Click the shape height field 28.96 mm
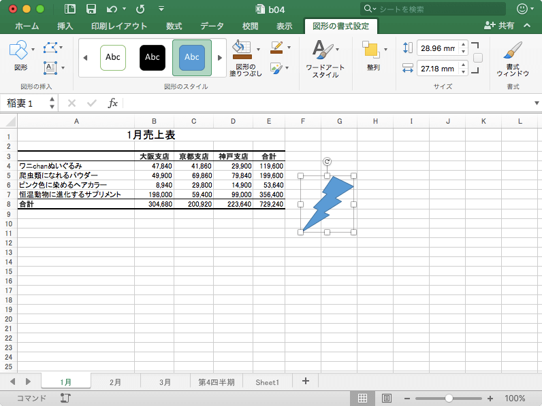 click(438, 48)
